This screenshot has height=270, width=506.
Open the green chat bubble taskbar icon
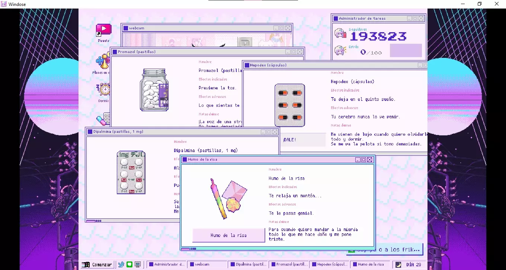point(129,264)
